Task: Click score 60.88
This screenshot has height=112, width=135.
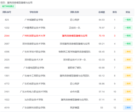Action: [x=102, y=68]
